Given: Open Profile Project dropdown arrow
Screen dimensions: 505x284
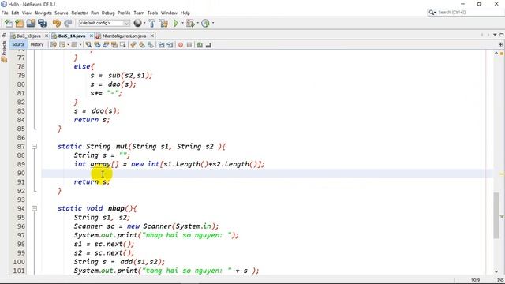Looking at the screenshot, I should coord(212,23).
